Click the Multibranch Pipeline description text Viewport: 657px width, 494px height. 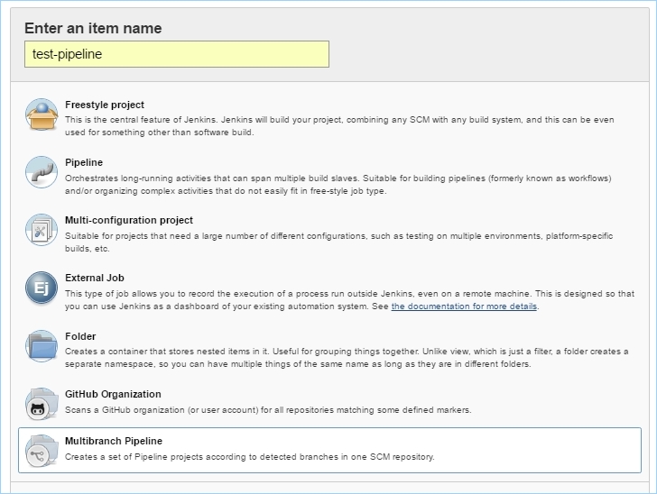(x=250, y=457)
